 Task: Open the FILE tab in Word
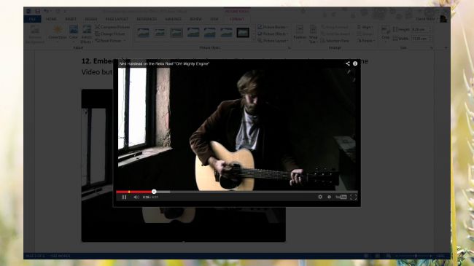click(x=32, y=19)
